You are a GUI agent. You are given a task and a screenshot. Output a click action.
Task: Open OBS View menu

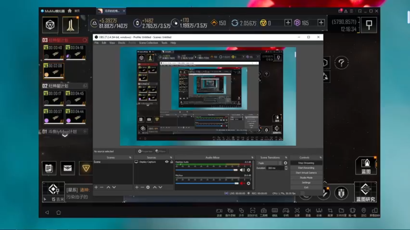click(x=112, y=43)
